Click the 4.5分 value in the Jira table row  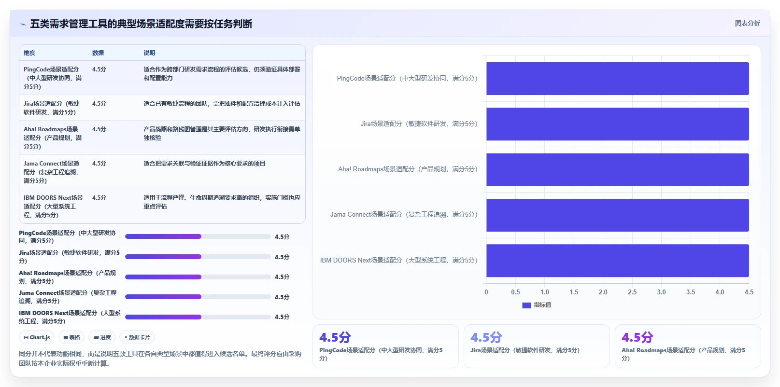pyautogui.click(x=99, y=104)
